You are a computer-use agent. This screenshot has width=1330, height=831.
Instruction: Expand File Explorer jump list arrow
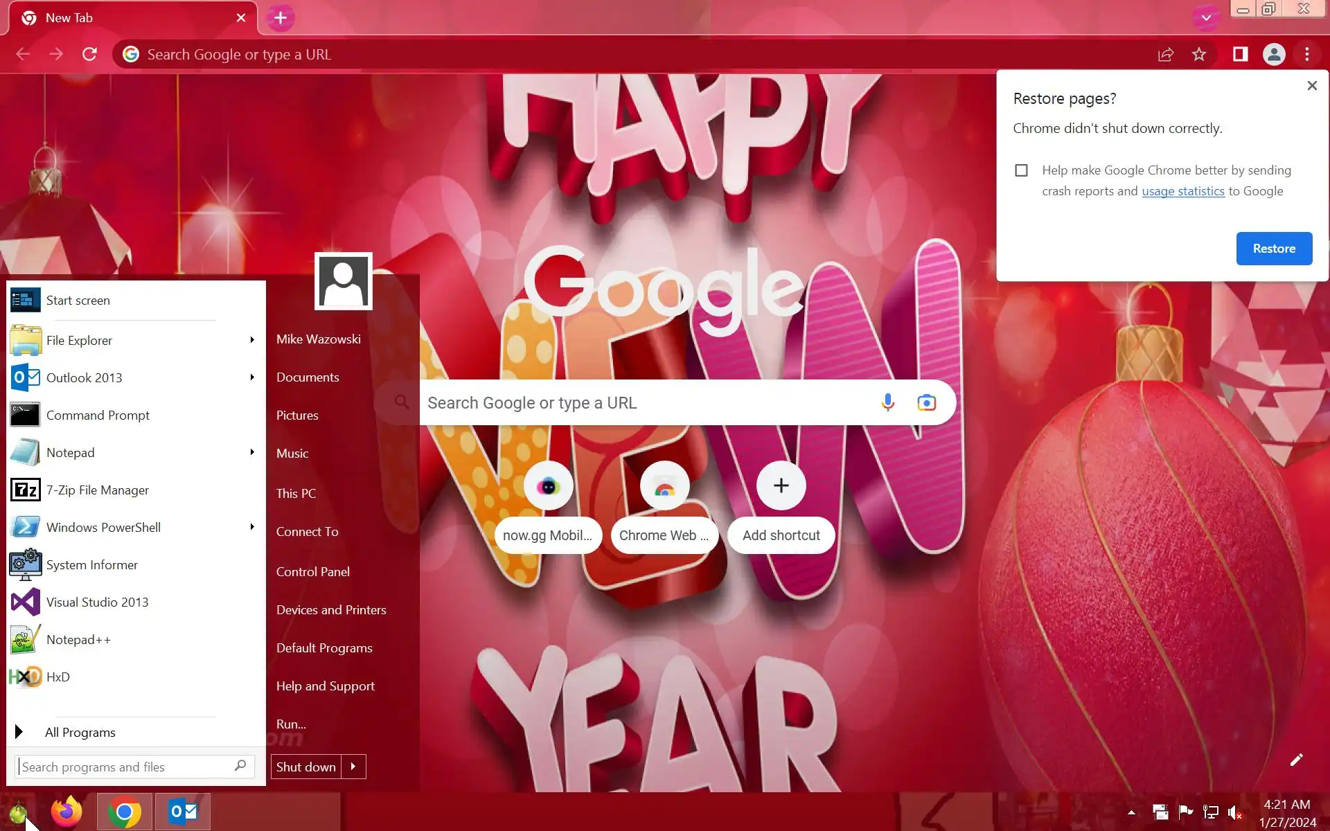coord(252,340)
